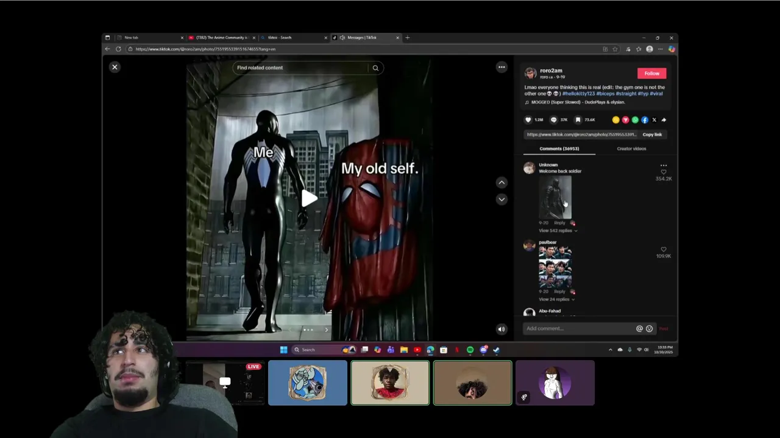780x438 pixels.
Task: Expand View 24 replies
Action: 556,299
